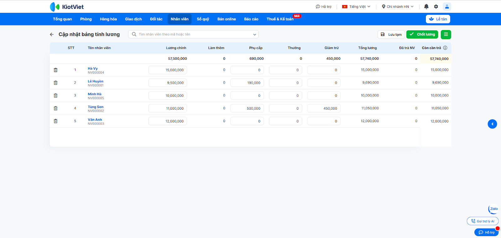The image size is (501, 238).
Task: Open the employee search dropdown arrow
Action: 255,34
